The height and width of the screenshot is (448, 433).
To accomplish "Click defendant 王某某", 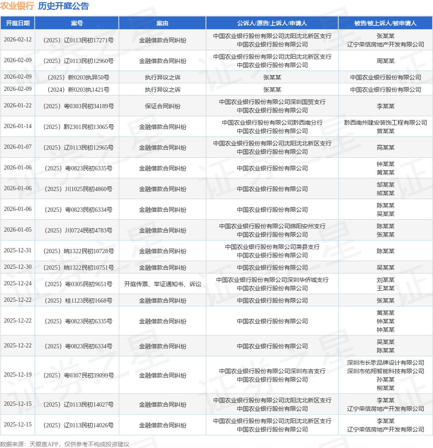I will 385,288.
